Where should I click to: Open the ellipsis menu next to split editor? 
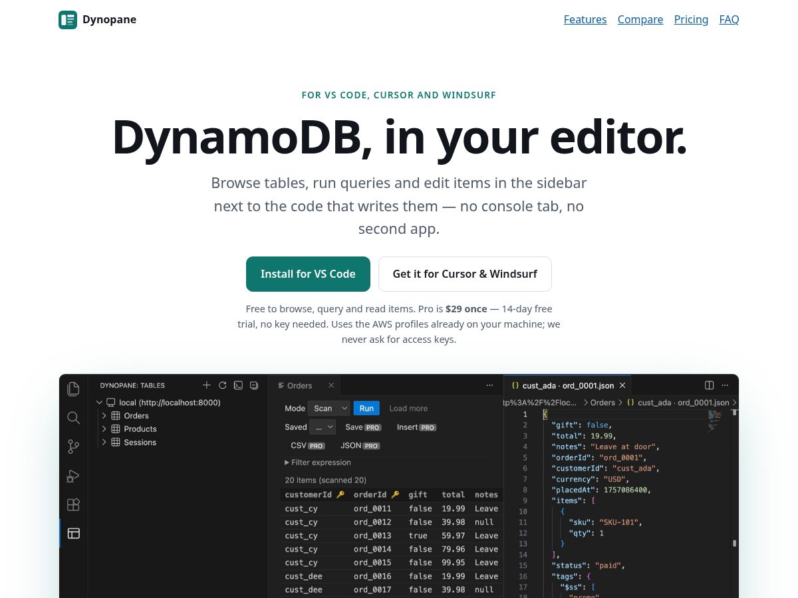726,385
